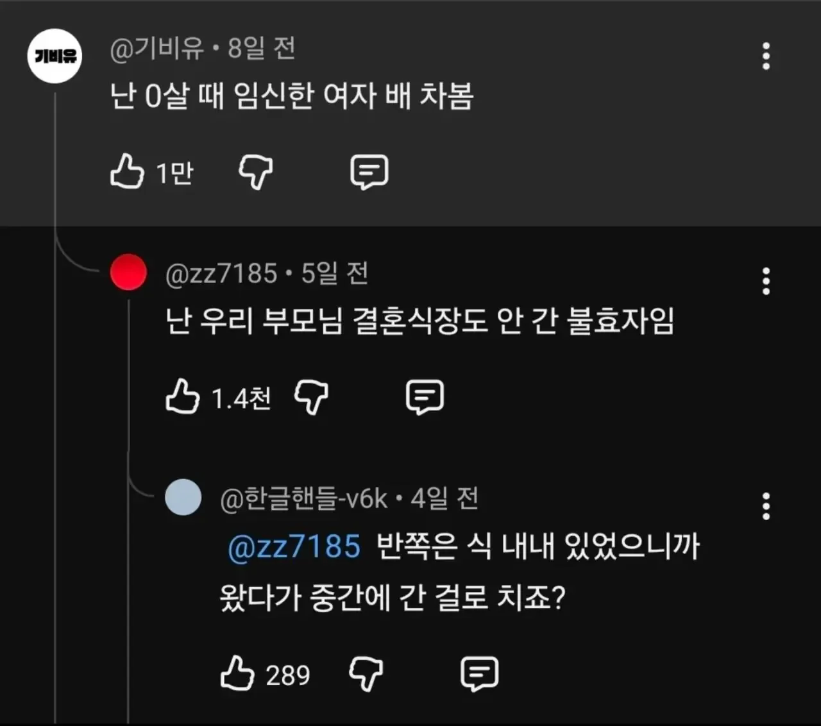Screen dimensions: 821x726
Task: Click the @한글핸들-v6k username
Action: (x=304, y=498)
